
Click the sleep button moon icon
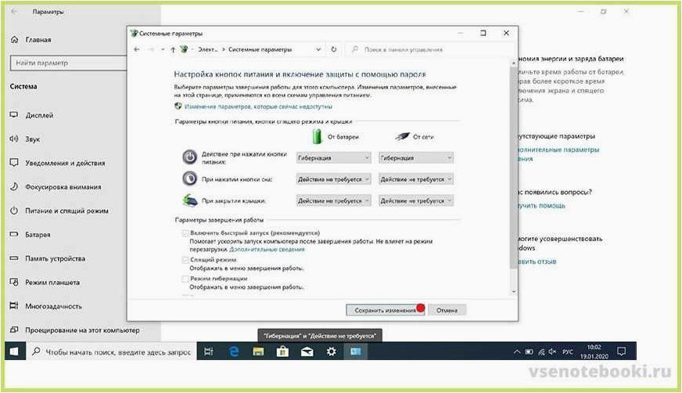pos(189,178)
